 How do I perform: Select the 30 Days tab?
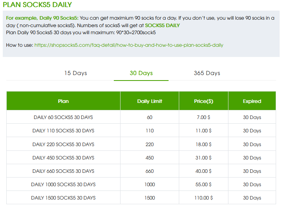141,73
